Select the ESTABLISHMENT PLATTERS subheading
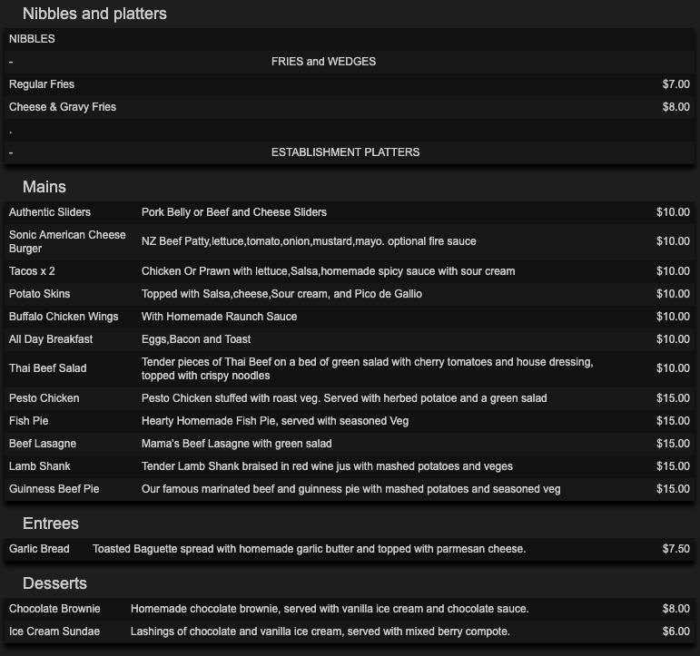700x656 pixels. pyautogui.click(x=345, y=152)
